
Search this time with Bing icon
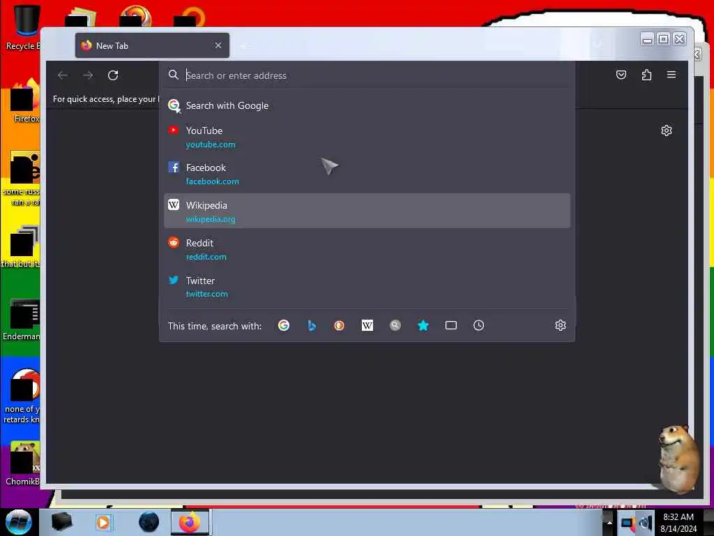click(x=312, y=325)
